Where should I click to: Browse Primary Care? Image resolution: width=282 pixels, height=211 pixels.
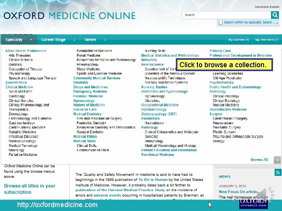pyautogui.click(x=220, y=51)
